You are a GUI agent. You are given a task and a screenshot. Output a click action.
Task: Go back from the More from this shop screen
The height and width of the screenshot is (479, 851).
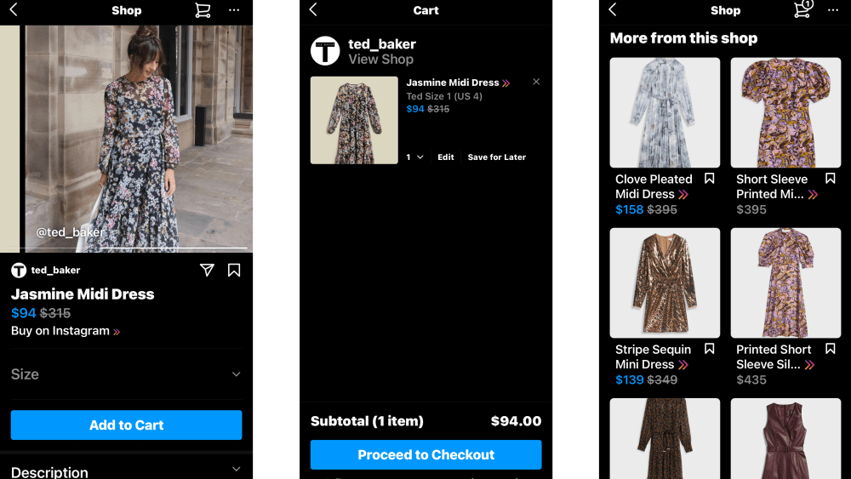[x=613, y=9]
